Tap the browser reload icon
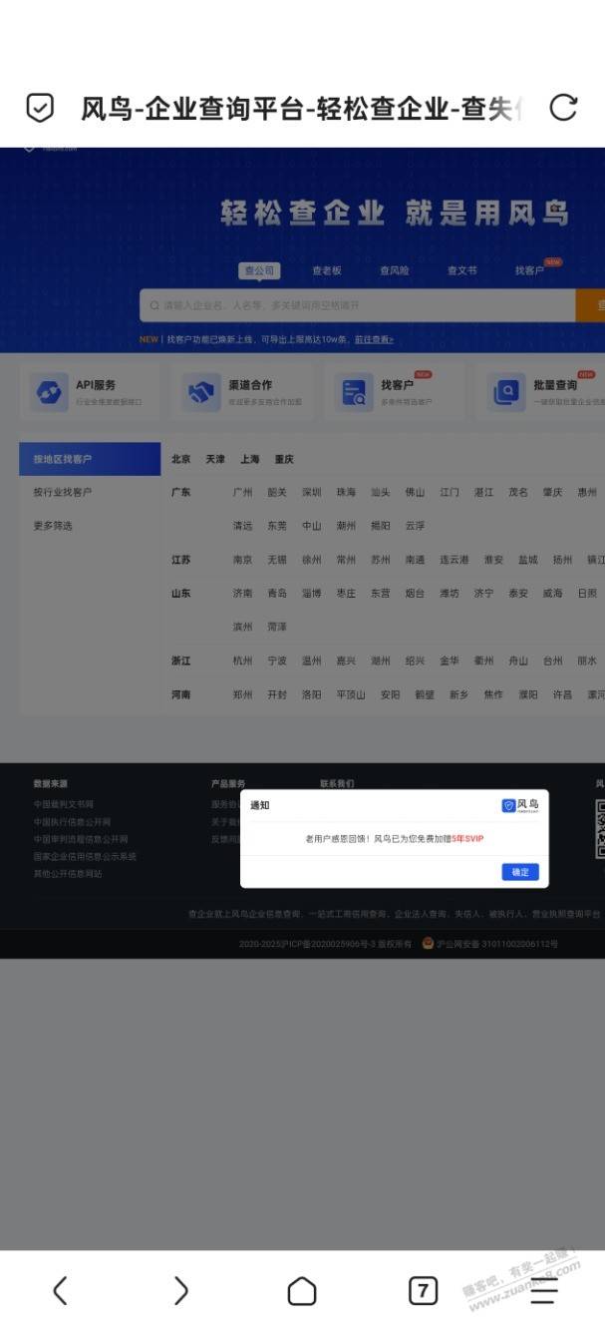 click(563, 108)
